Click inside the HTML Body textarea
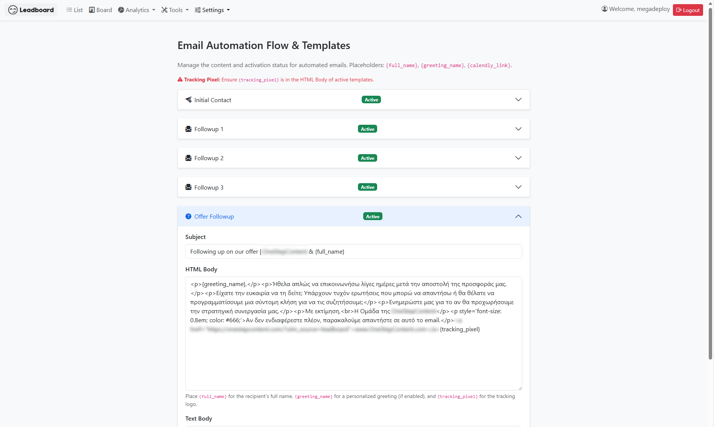 click(x=353, y=358)
